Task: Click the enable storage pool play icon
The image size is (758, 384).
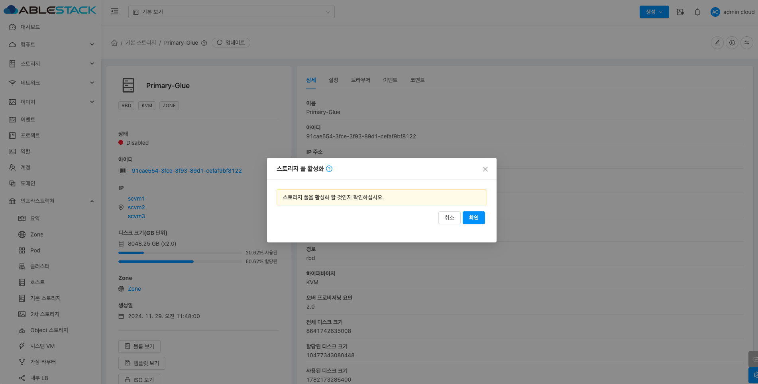Action: [x=732, y=43]
